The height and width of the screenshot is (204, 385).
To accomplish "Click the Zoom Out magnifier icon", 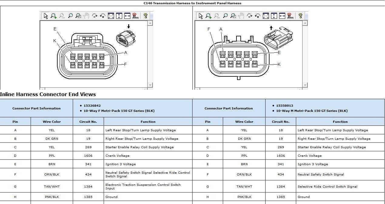I will pyautogui.click(x=62, y=15).
